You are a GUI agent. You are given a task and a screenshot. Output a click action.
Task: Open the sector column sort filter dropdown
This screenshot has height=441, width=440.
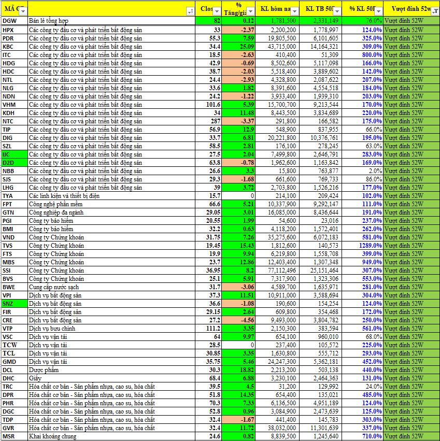pos(191,11)
